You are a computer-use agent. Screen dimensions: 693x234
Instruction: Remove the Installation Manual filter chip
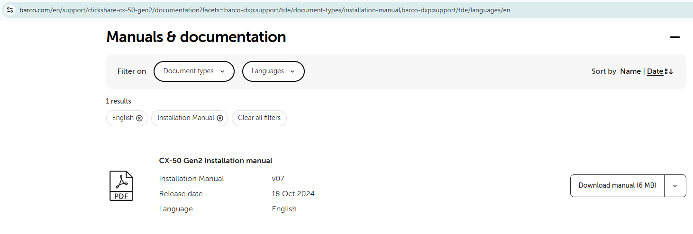220,118
